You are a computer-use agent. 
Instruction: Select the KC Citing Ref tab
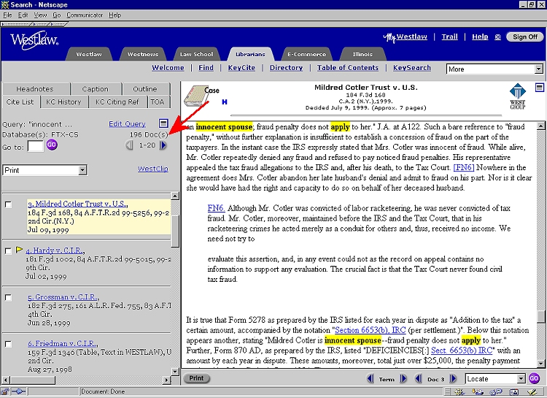tap(117, 102)
